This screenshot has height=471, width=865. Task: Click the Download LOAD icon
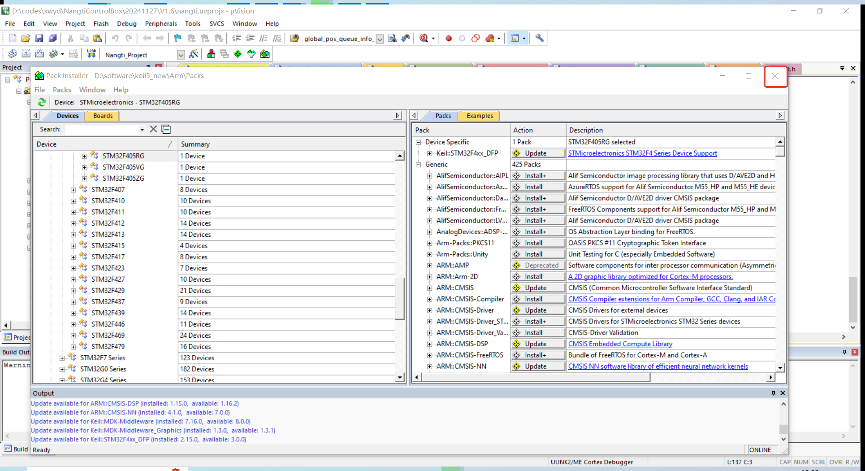[x=91, y=54]
